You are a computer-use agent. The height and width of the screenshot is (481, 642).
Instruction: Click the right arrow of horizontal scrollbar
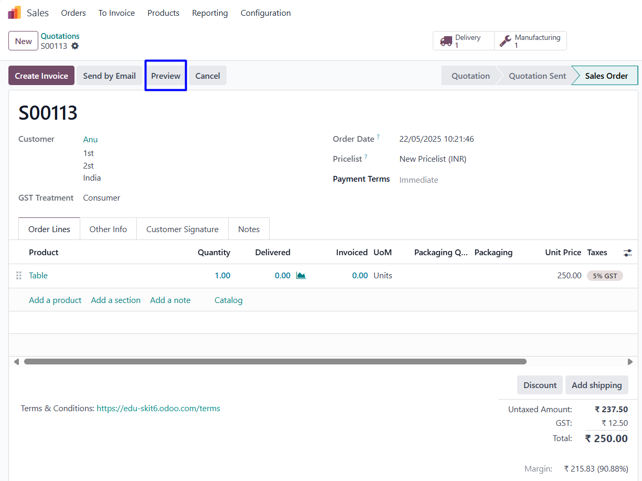click(630, 362)
